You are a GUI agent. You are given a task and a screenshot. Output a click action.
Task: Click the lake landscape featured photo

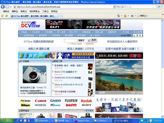click(x=119, y=75)
